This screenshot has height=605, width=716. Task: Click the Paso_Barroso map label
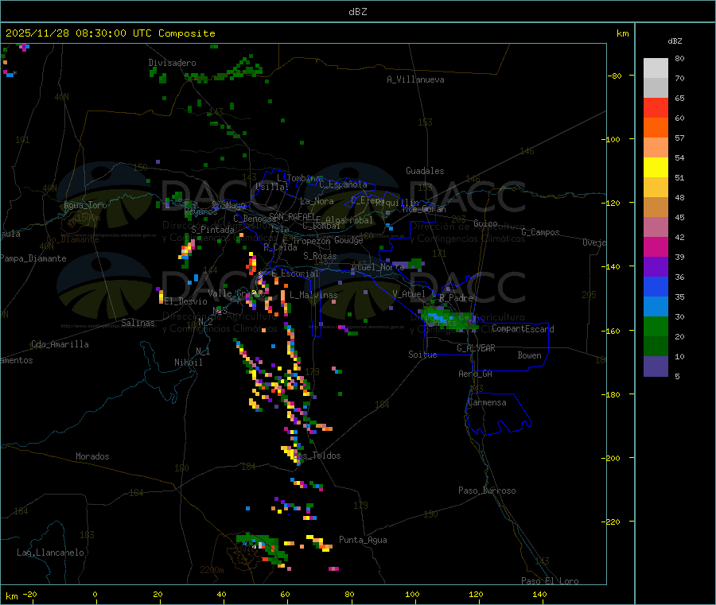pyautogui.click(x=487, y=491)
